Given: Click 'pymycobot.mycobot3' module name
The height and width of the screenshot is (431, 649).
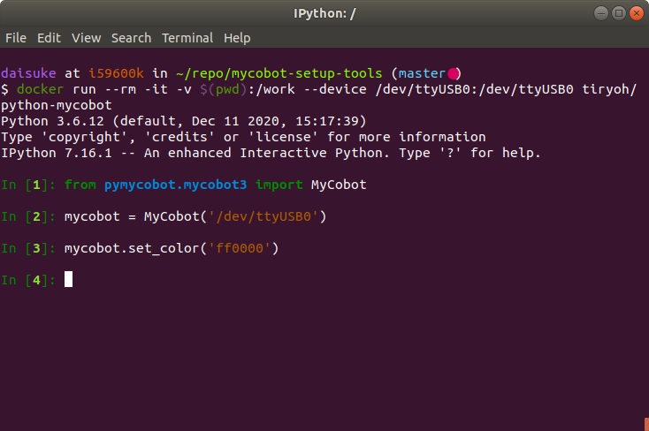Looking at the screenshot, I should pyautogui.click(x=175, y=185).
